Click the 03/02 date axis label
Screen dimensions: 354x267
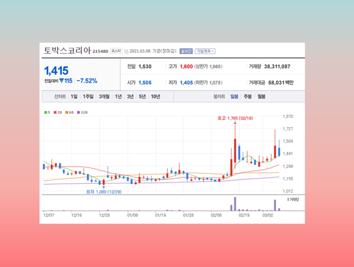point(268,215)
